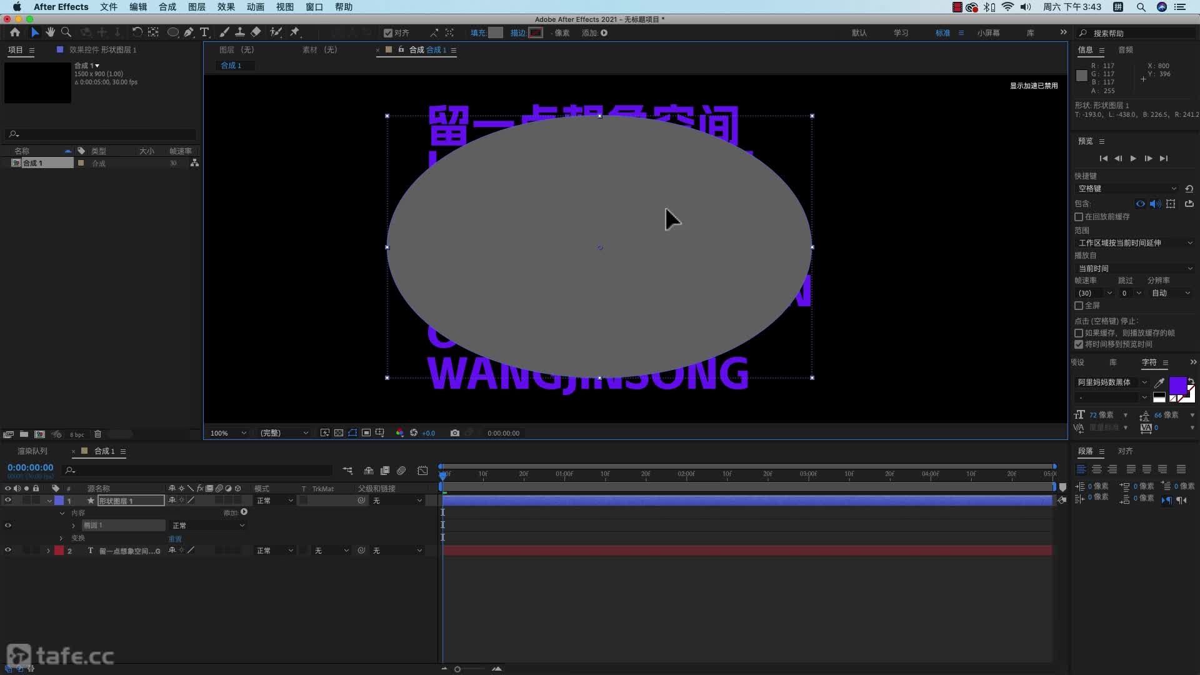Select the Zoom magnifier tool
Image resolution: width=1200 pixels, height=675 pixels.
point(66,32)
